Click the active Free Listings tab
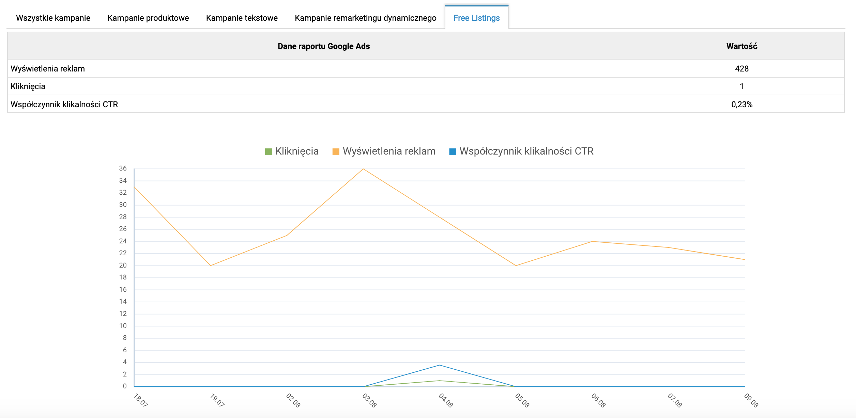The height and width of the screenshot is (418, 856). 476,18
